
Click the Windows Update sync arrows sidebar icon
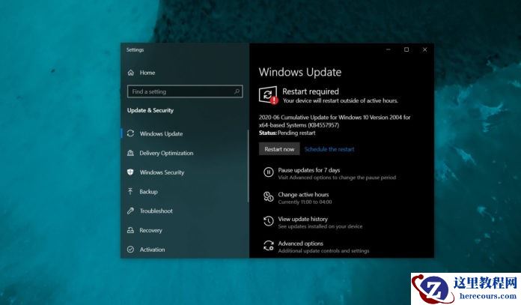[130, 133]
